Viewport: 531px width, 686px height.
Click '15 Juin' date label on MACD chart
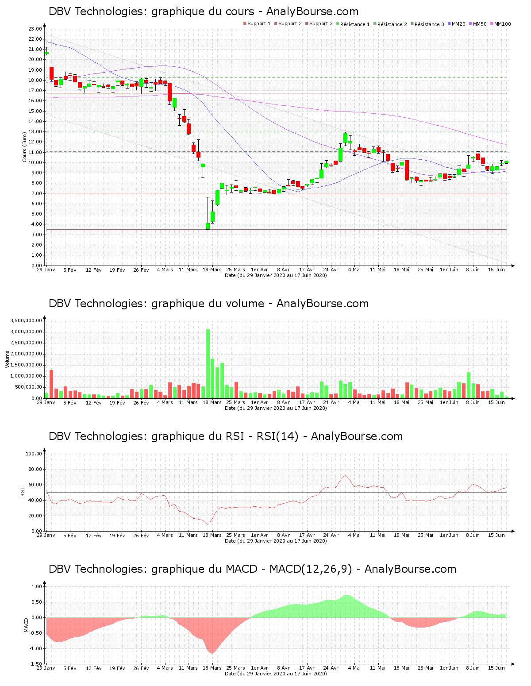pos(496,668)
